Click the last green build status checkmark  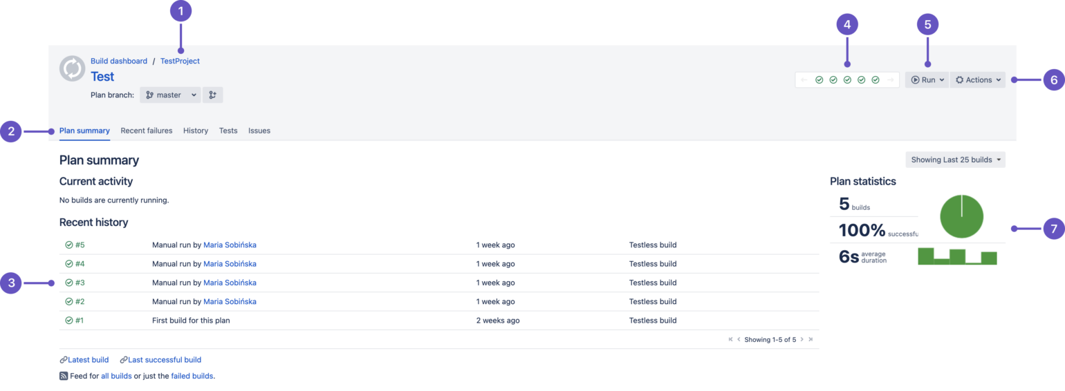876,80
